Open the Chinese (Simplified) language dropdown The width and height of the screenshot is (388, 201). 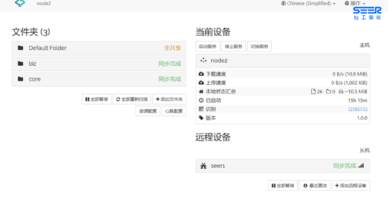coord(309,4)
